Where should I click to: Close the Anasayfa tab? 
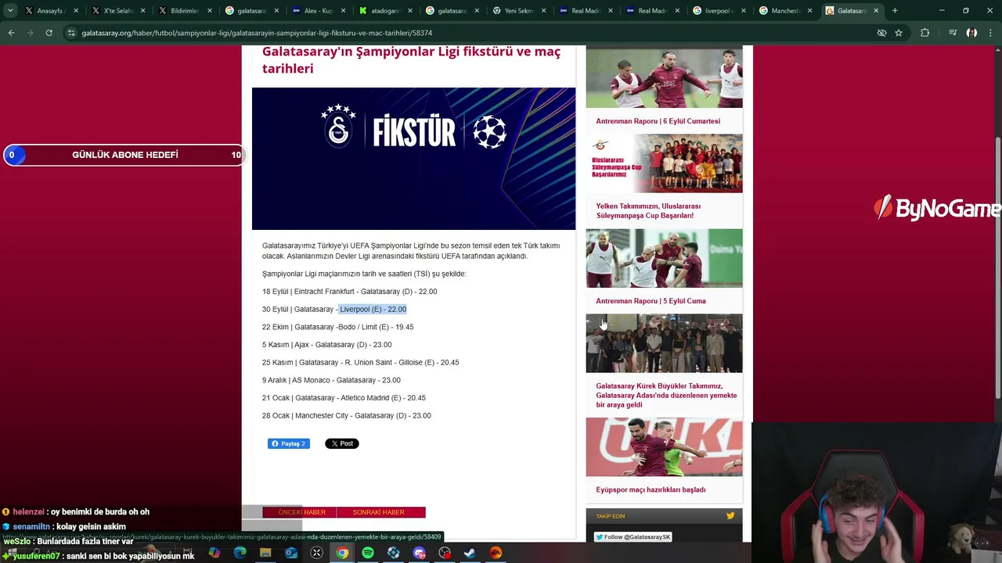click(76, 11)
